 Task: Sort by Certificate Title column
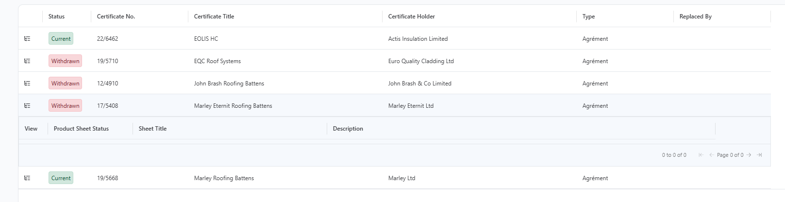214,17
